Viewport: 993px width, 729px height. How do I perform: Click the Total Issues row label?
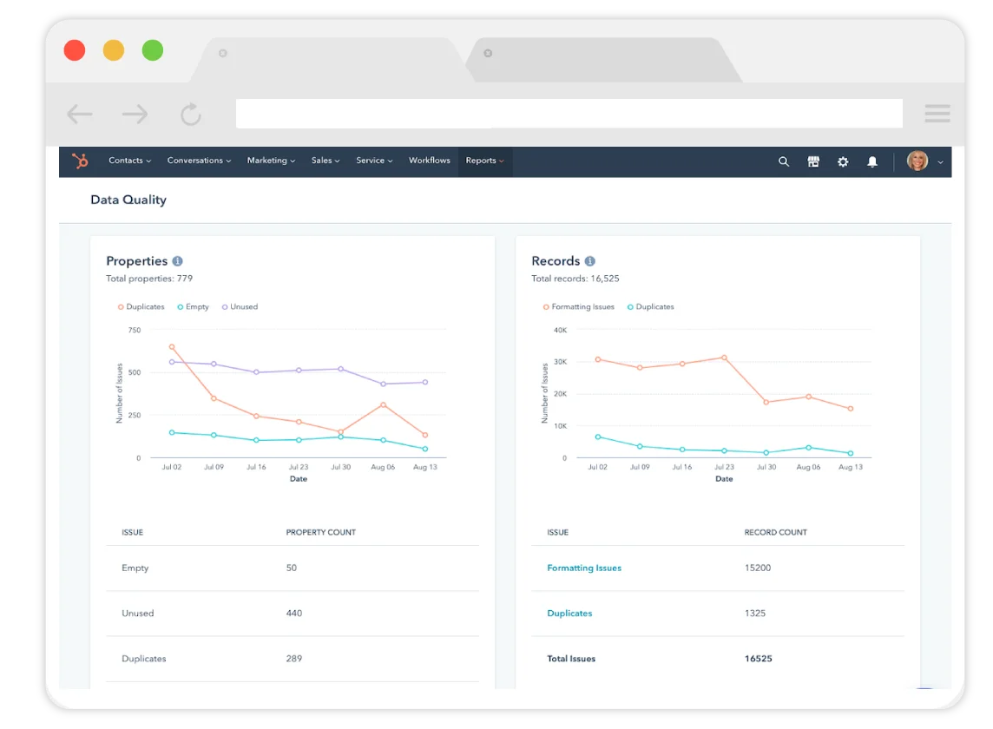(x=571, y=659)
